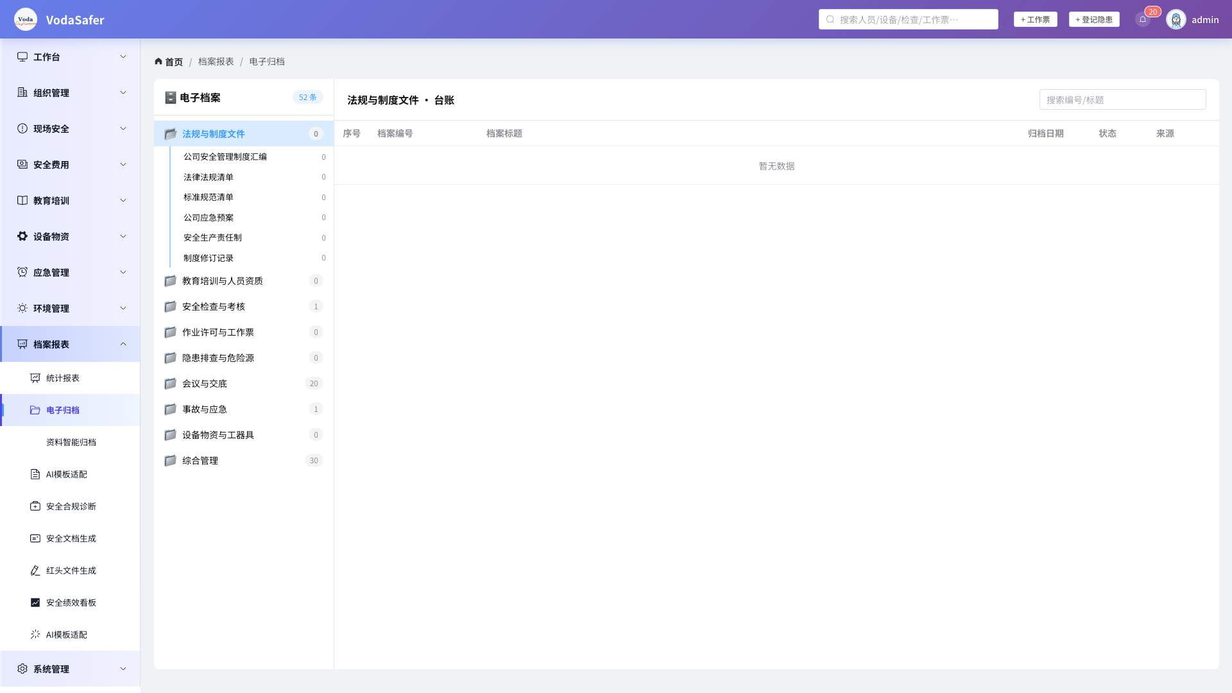
Task: Click the 档案编号 column header
Action: point(395,133)
